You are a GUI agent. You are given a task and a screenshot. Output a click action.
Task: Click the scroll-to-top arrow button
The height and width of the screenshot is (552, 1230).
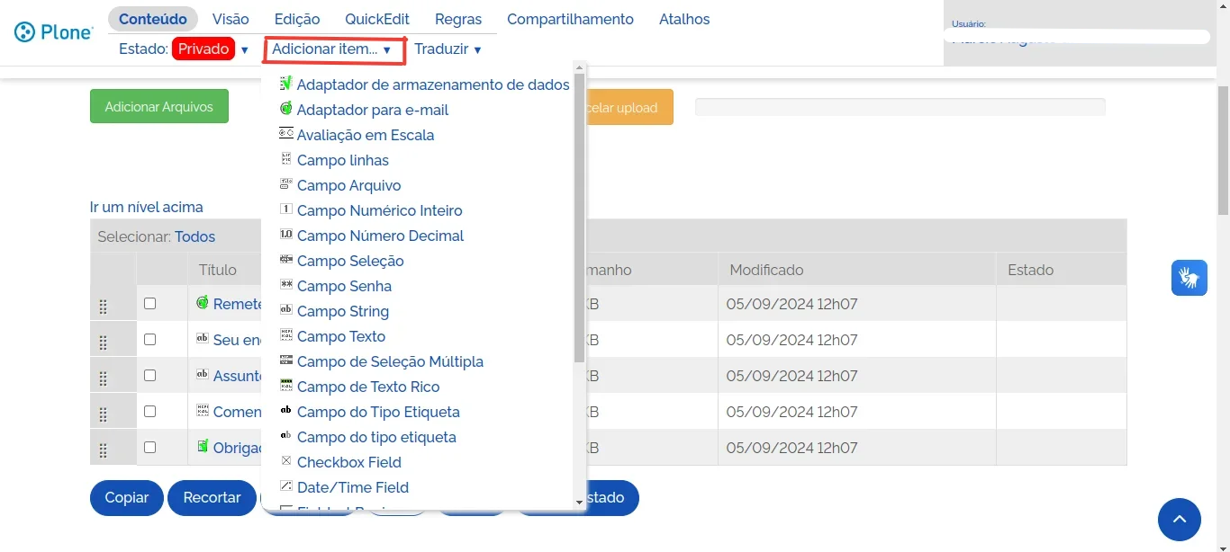1179,520
